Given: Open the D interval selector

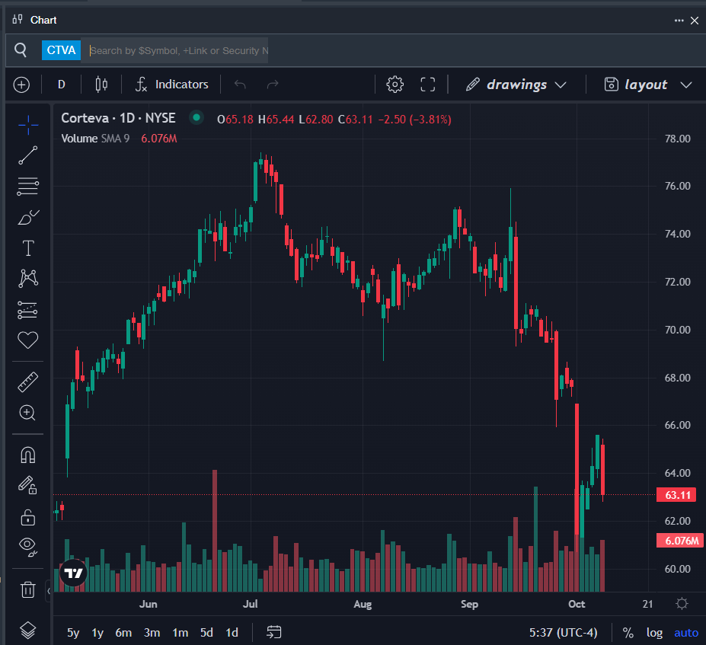Looking at the screenshot, I should (62, 85).
